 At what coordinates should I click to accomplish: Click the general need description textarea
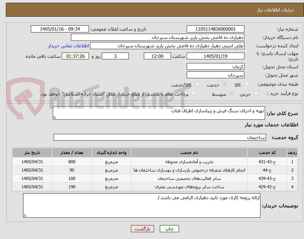[159, 113]
